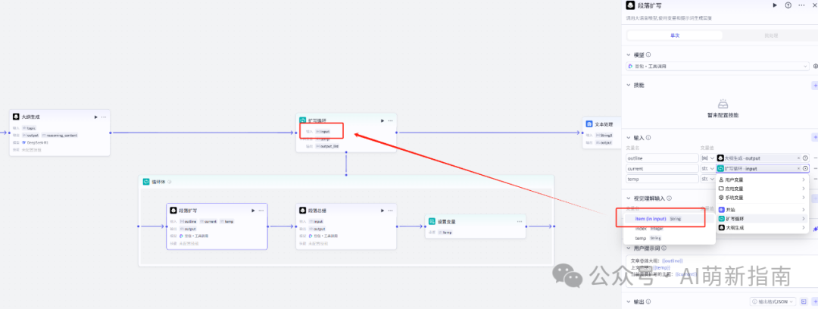Open 输出格式JSON dropdown

[x=773, y=301]
